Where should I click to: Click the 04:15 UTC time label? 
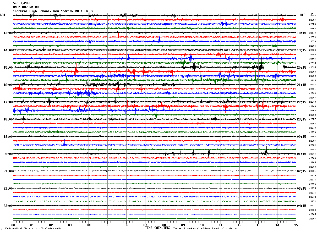302,206
